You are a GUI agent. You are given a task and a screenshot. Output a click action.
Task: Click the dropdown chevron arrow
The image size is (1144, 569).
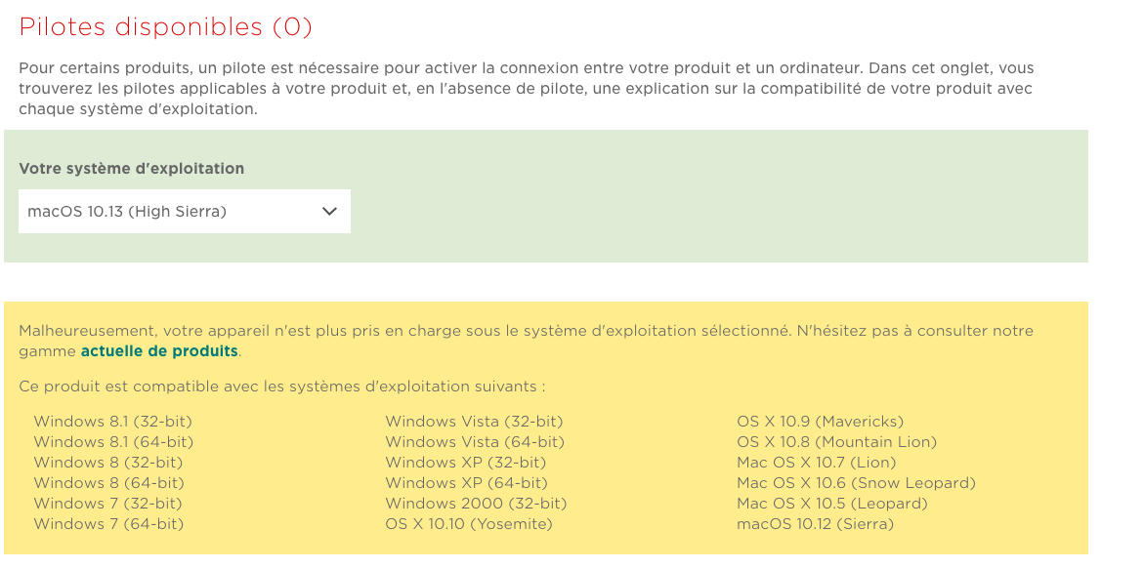329,212
